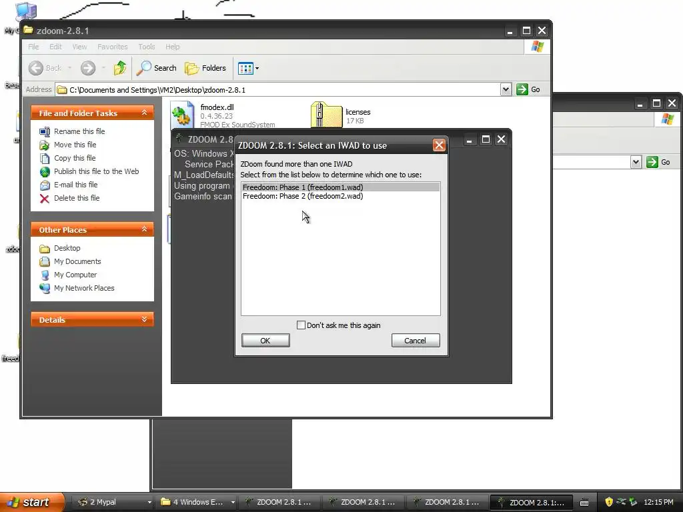Viewport: 683px width, 512px height.
Task: Toggle the Folders pane
Action: pyautogui.click(x=205, y=68)
